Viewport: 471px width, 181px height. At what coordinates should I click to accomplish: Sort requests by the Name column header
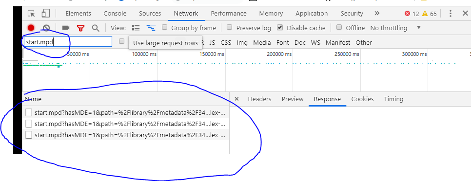tap(126, 99)
